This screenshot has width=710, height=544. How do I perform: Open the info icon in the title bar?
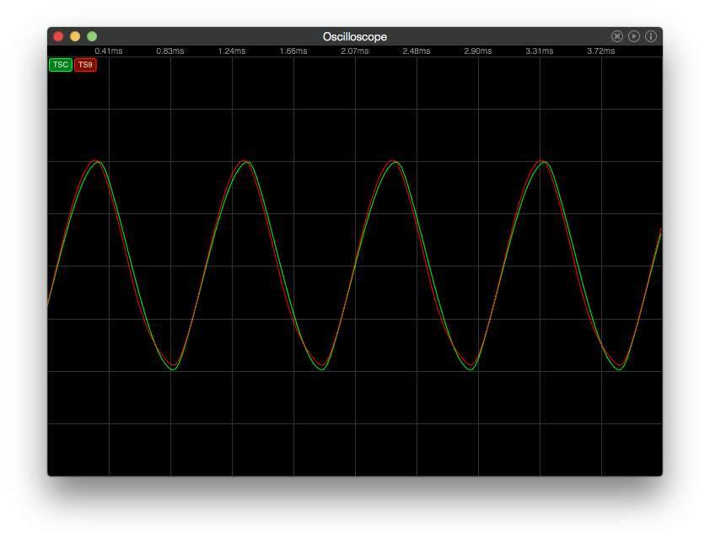click(651, 36)
